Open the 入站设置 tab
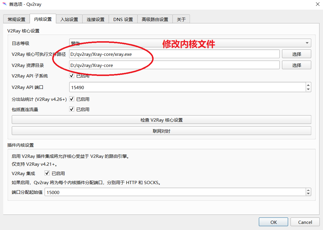 [x=69, y=19]
